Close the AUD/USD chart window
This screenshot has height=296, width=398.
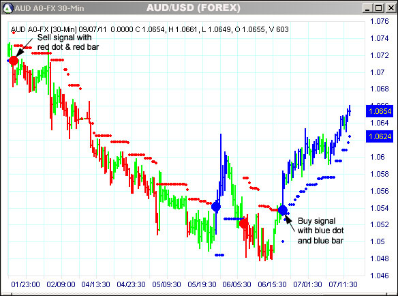[391, 8]
